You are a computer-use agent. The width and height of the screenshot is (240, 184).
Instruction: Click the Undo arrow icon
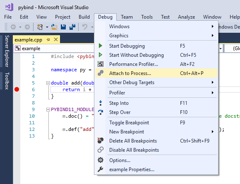point(85,27)
